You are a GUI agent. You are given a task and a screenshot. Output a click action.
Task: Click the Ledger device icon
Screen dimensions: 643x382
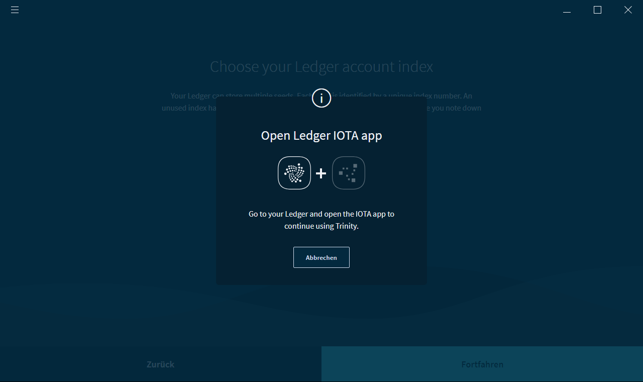point(349,173)
